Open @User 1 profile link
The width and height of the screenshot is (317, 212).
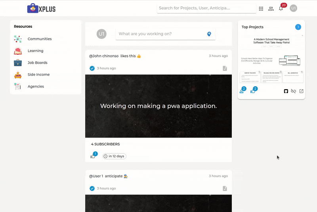[96, 176]
